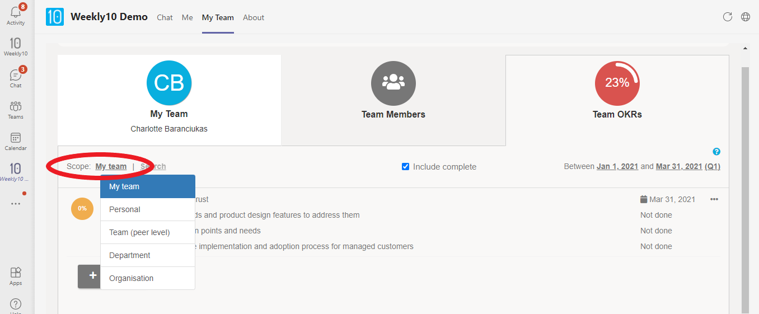759x314 pixels.
Task: Click Not done status beside points and needs
Action: [656, 231]
